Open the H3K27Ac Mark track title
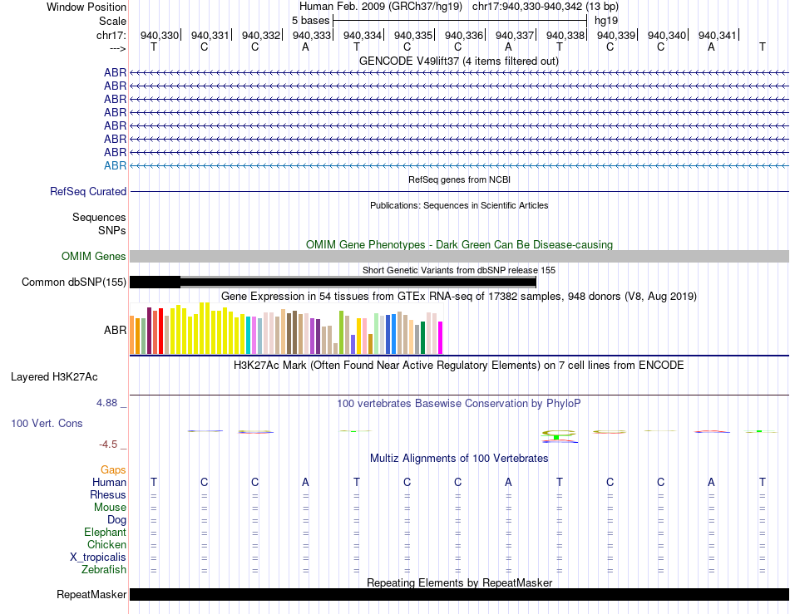 (459, 366)
